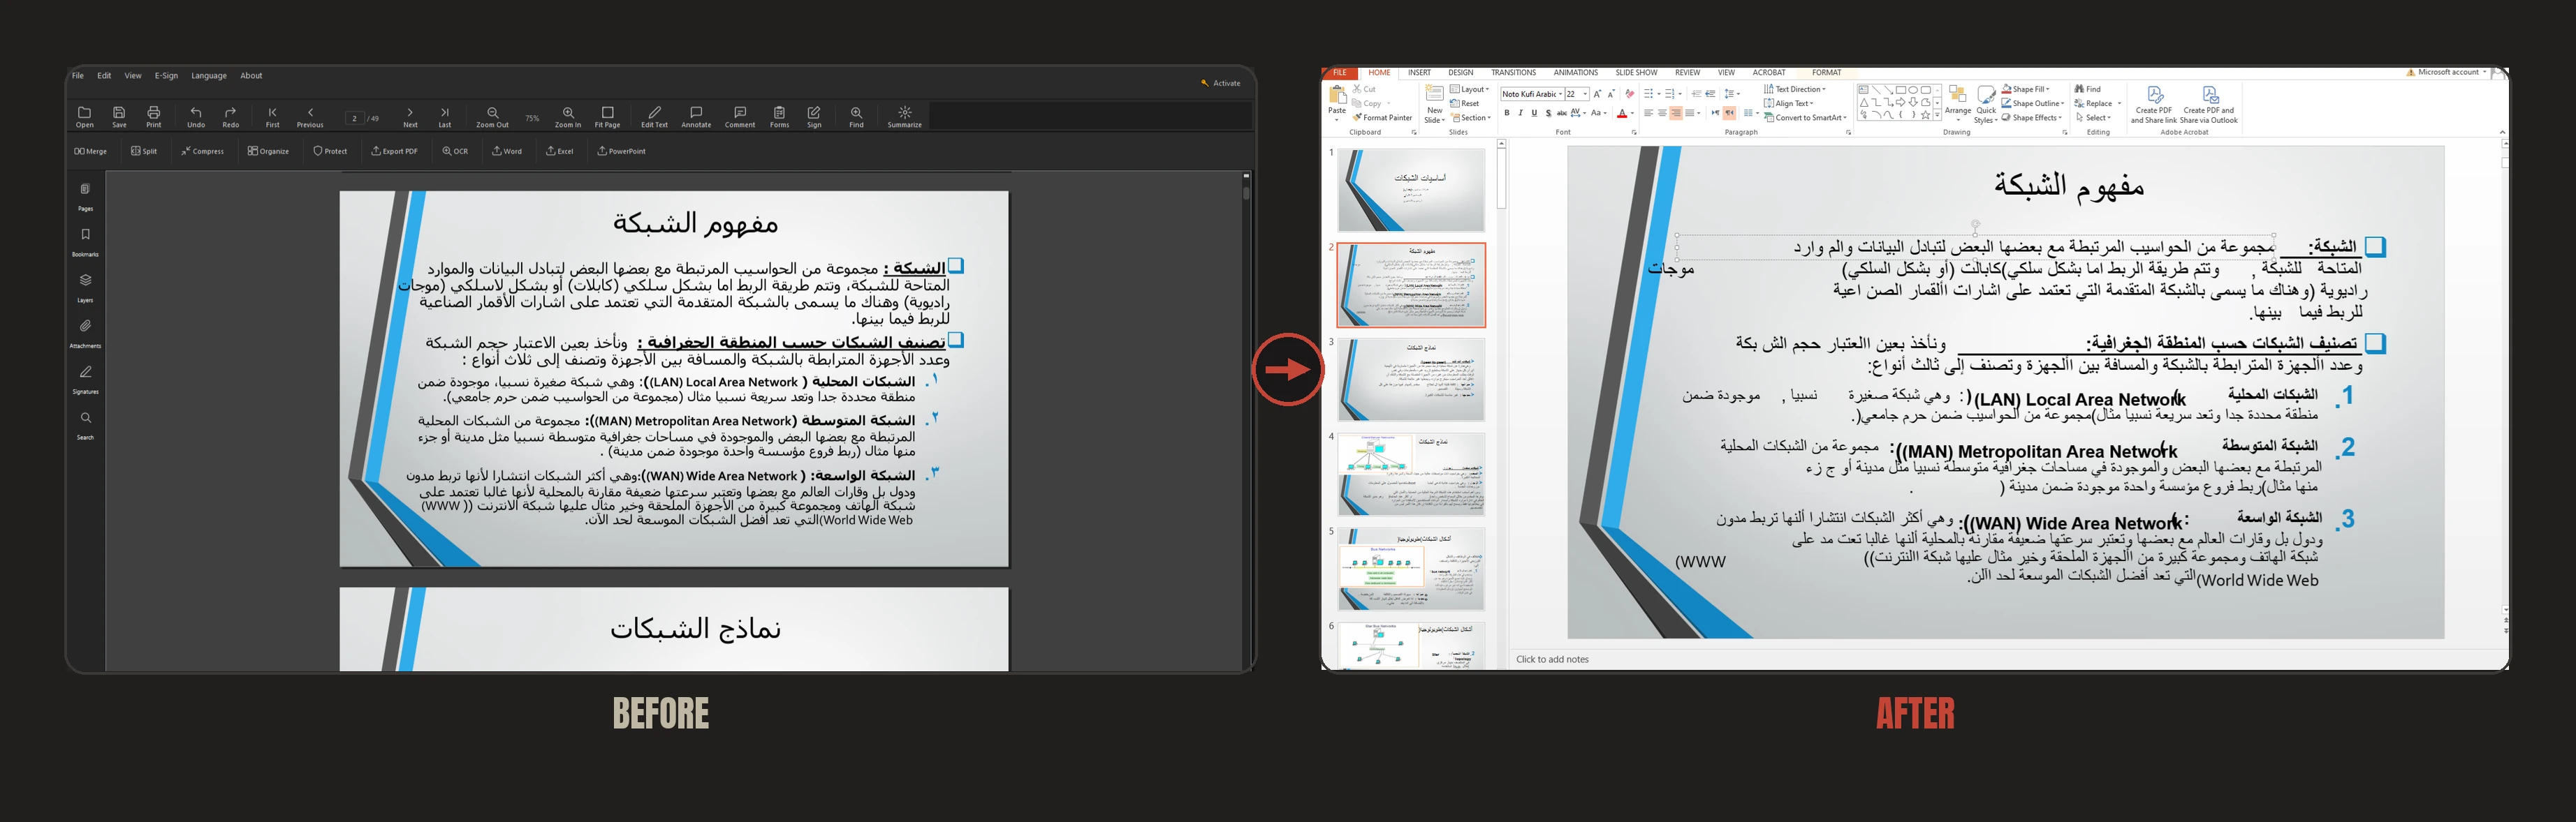Open the Comment tool in the PDF editor

pos(740,117)
